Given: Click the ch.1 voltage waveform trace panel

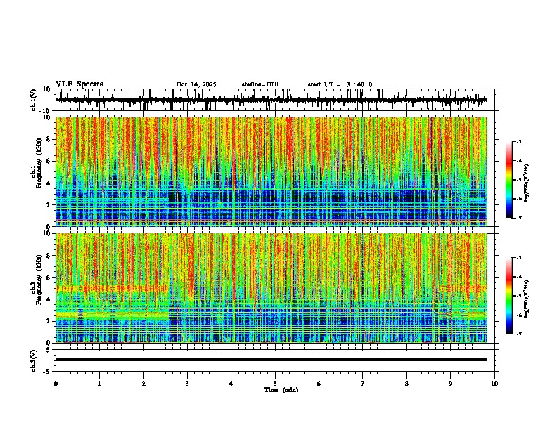Looking at the screenshot, I should [275, 100].
